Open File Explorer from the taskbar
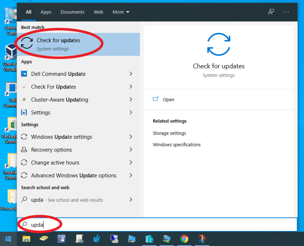304x246 pixels. (x=27, y=239)
